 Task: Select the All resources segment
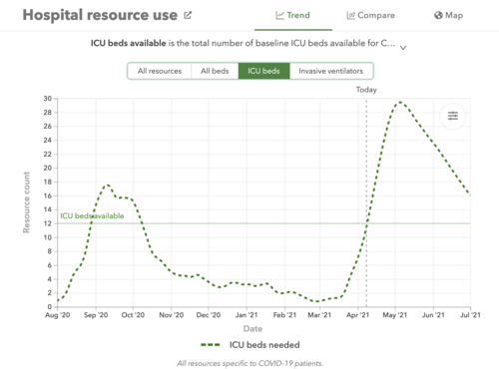tap(160, 71)
